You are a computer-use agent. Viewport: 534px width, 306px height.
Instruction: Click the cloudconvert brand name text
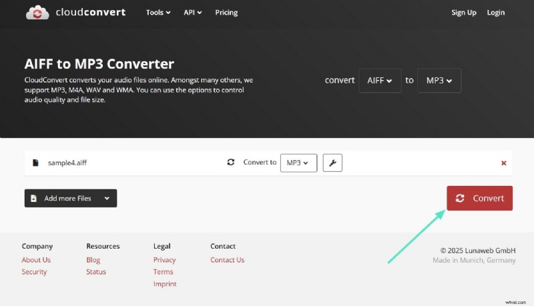tap(91, 12)
